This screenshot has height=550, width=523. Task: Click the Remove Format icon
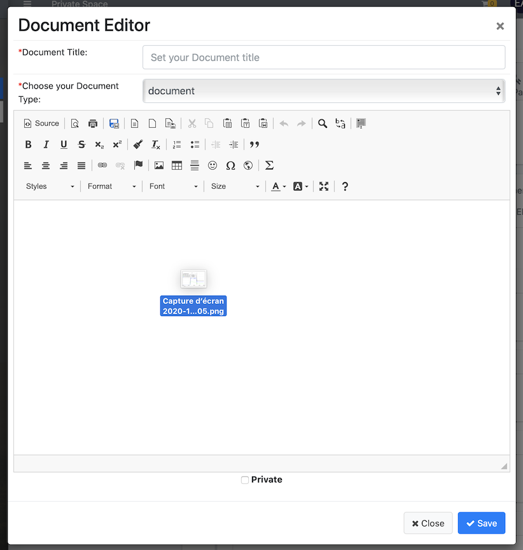[155, 144]
